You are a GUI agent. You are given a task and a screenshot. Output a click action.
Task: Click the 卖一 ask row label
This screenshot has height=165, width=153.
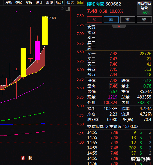[x=91, y=48]
